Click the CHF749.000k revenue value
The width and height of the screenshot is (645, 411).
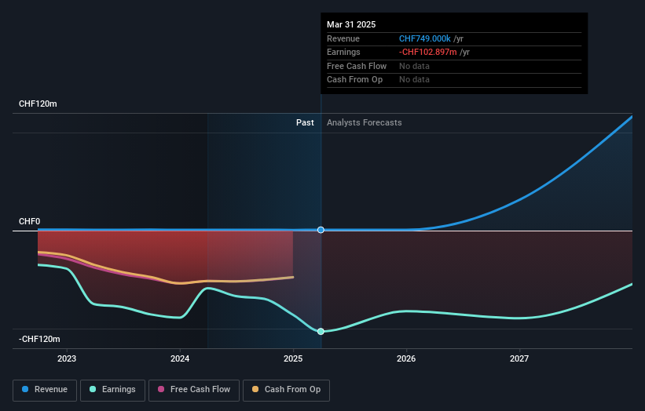coord(425,38)
